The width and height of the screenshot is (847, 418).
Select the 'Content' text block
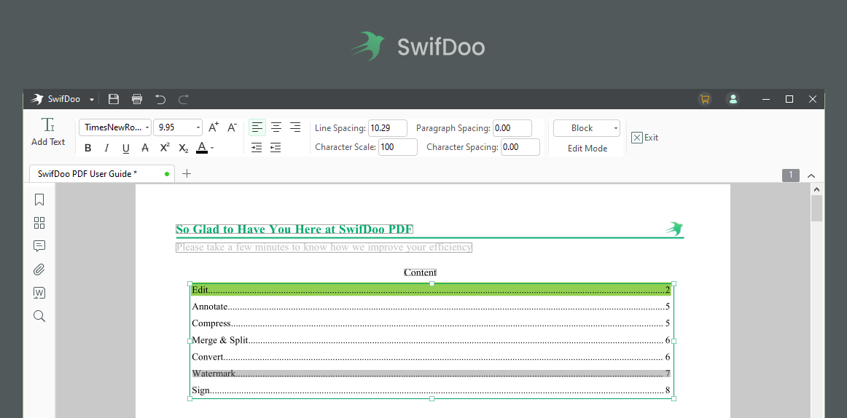[421, 272]
